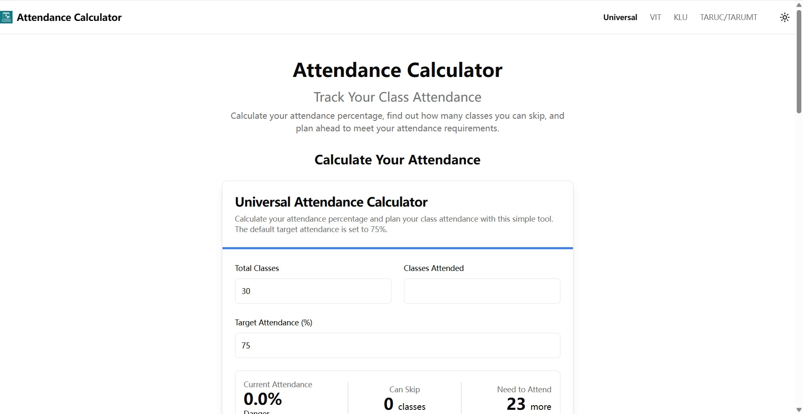
Task: Click the scrollbar up arrow
Action: tap(799, 5)
